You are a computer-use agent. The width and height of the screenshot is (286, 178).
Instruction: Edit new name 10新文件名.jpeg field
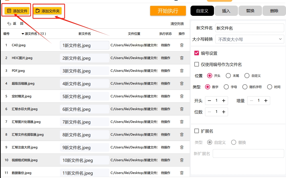pyautogui.click(x=85, y=160)
